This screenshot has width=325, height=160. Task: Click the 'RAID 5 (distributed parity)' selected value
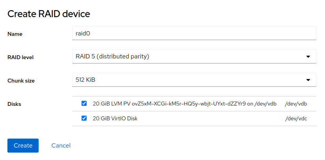coord(113,57)
